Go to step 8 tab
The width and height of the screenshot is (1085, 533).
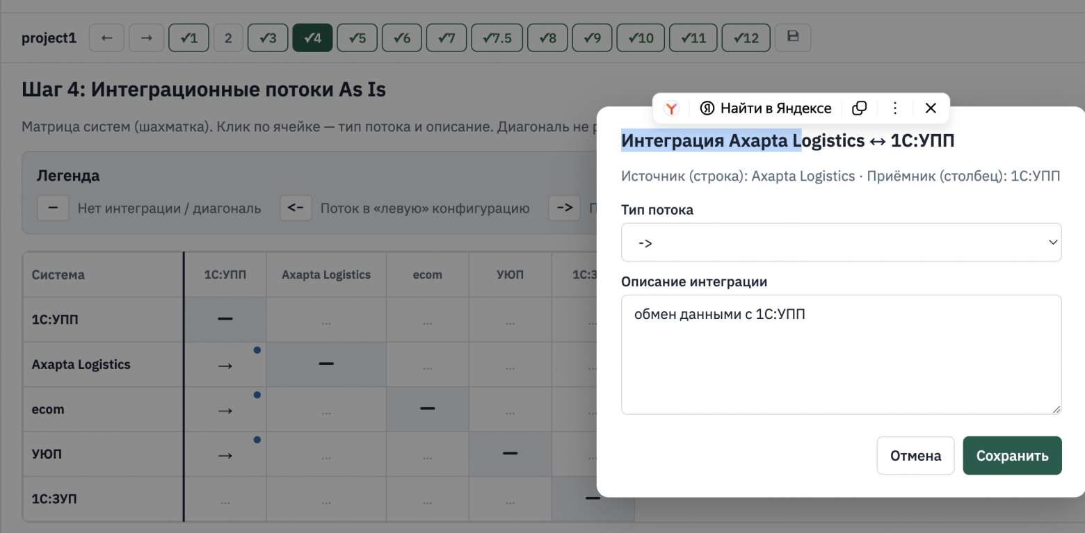click(x=547, y=38)
